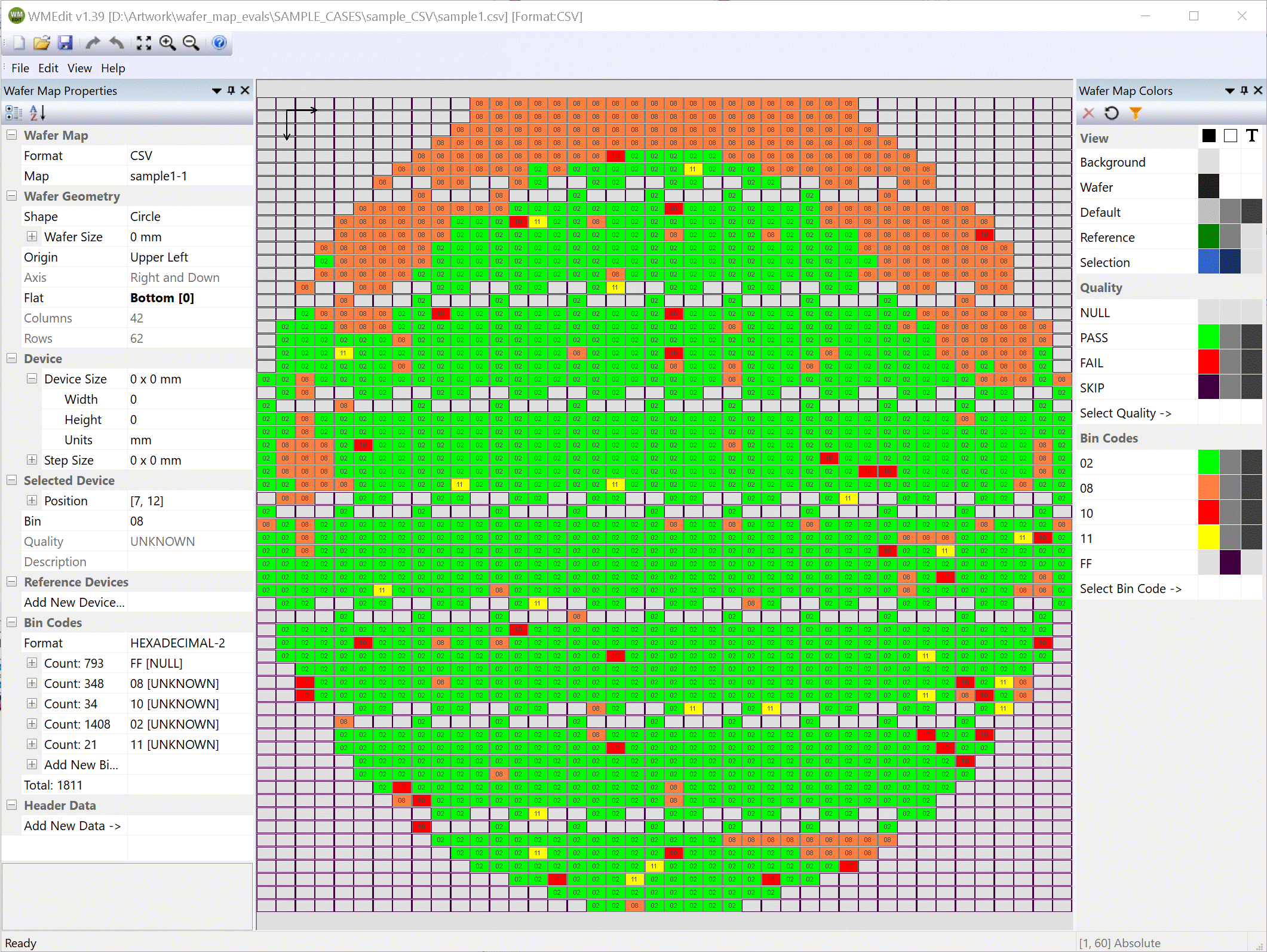Open the View menu

pyautogui.click(x=78, y=68)
